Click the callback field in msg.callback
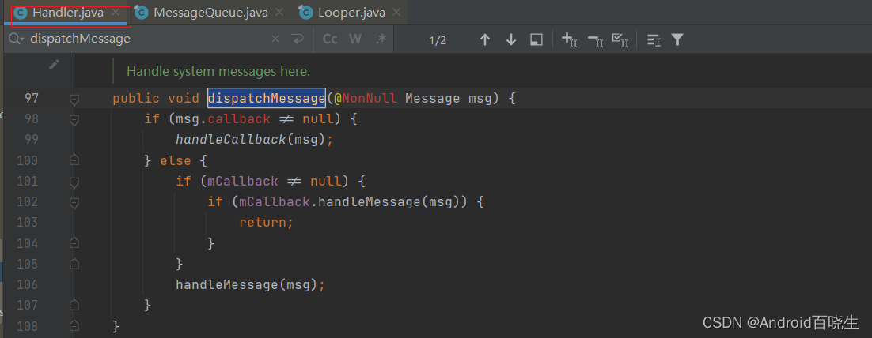The image size is (872, 338). (239, 119)
